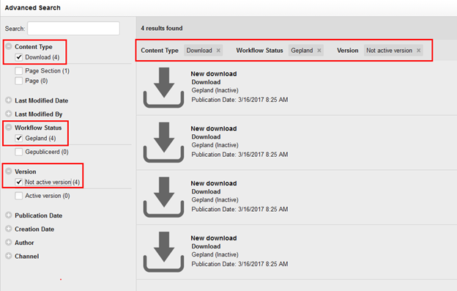The width and height of the screenshot is (457, 291).
Task: Expand the Publication Date facet
Action: pos(9,216)
